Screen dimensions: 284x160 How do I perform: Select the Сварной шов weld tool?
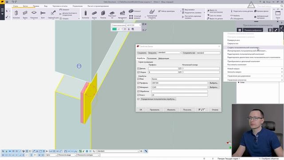(x=53, y=14)
